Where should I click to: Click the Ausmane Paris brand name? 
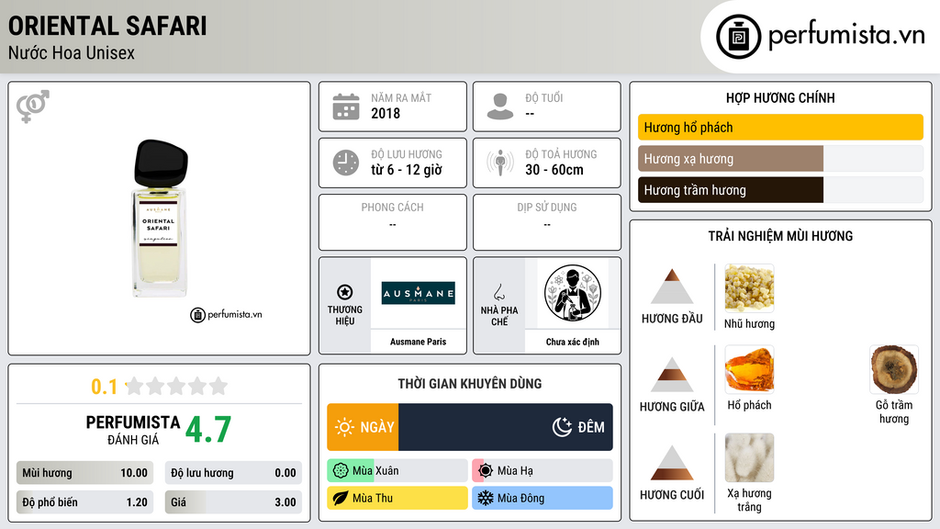419,342
